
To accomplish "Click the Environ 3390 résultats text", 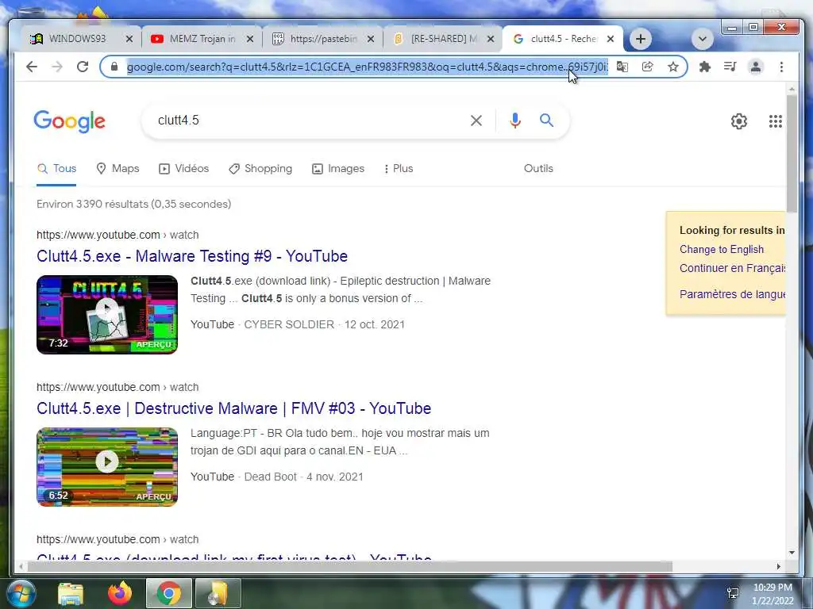I will point(133,204).
